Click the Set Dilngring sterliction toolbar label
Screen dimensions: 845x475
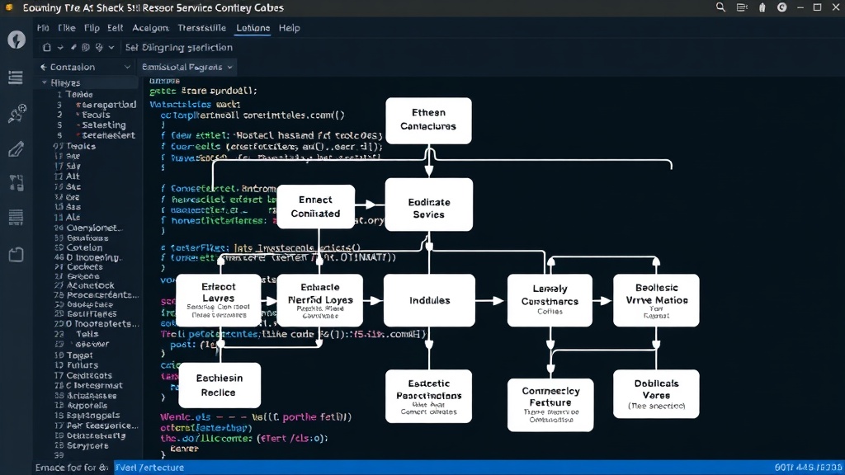pyautogui.click(x=179, y=47)
